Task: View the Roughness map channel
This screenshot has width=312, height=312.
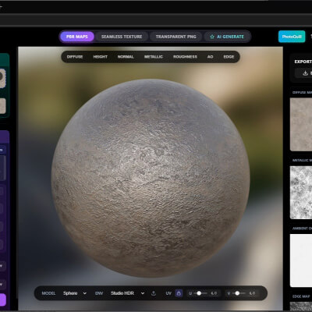Action: pos(185,57)
